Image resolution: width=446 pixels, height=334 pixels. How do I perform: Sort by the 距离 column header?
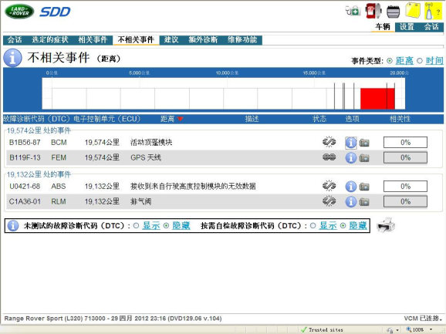pos(167,119)
